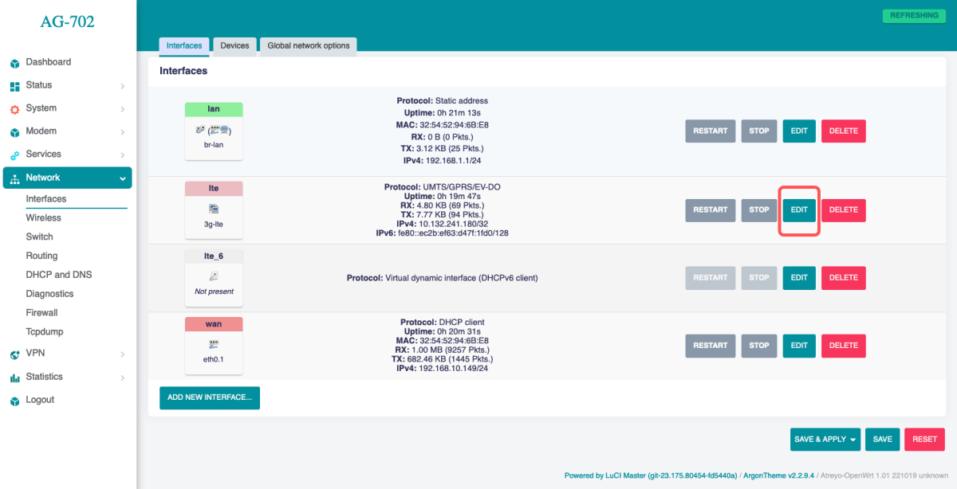Stop the lan interface

coord(759,131)
